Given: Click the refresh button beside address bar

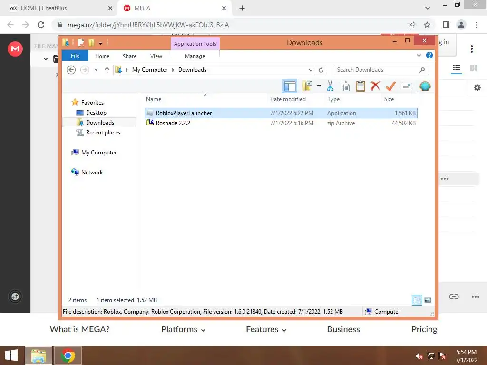Looking at the screenshot, I should (x=321, y=70).
